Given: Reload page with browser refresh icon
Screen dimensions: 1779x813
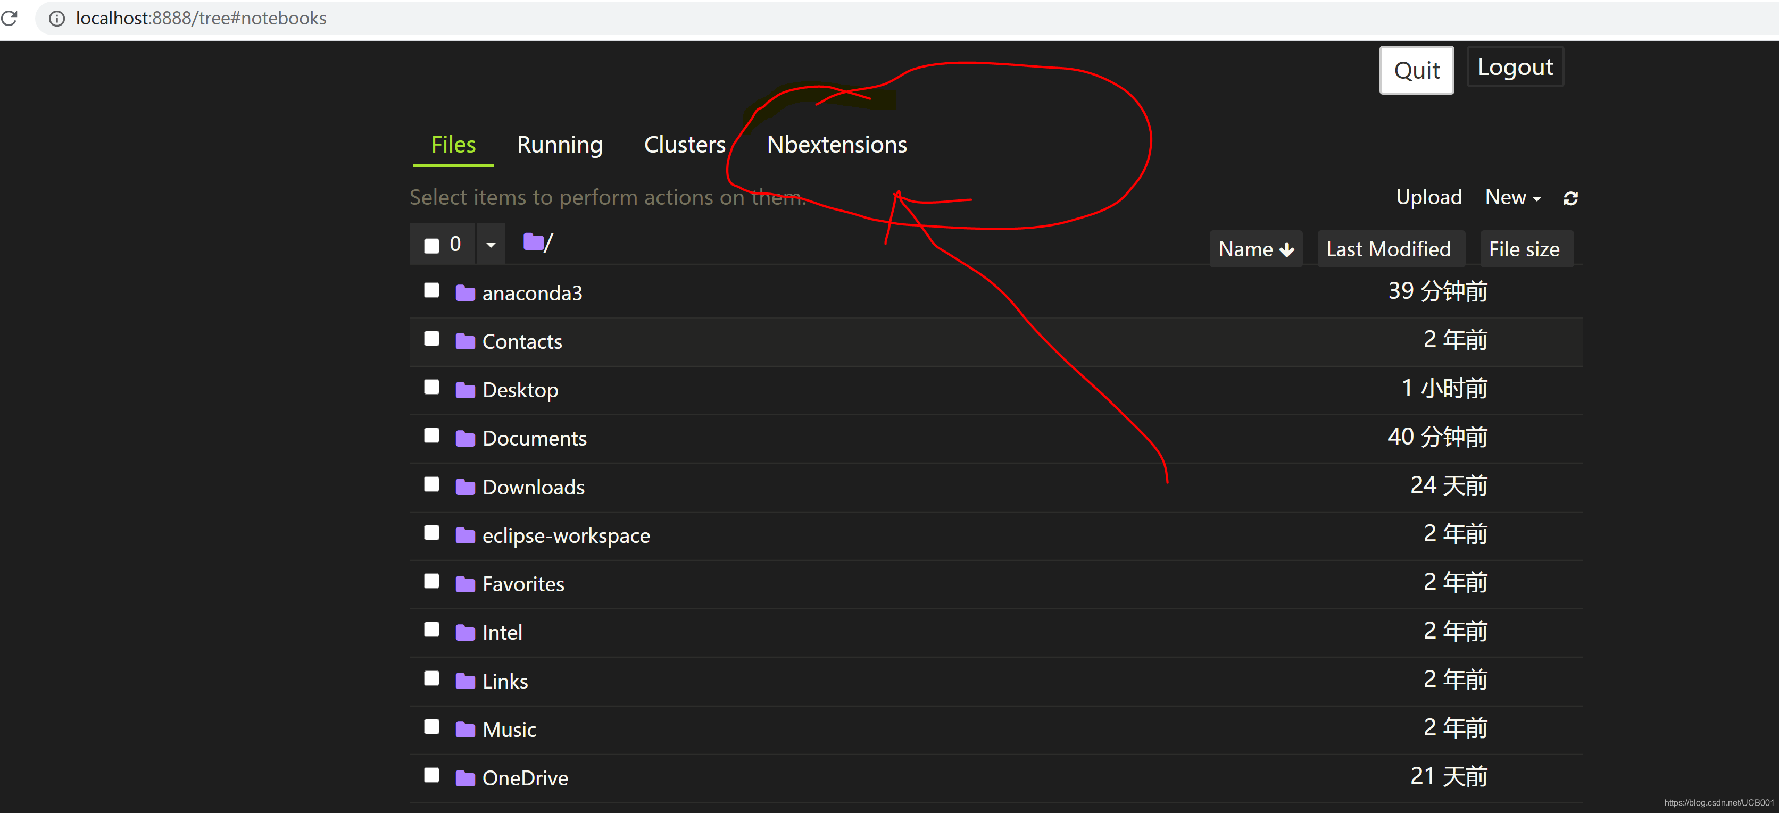Looking at the screenshot, I should click(10, 18).
